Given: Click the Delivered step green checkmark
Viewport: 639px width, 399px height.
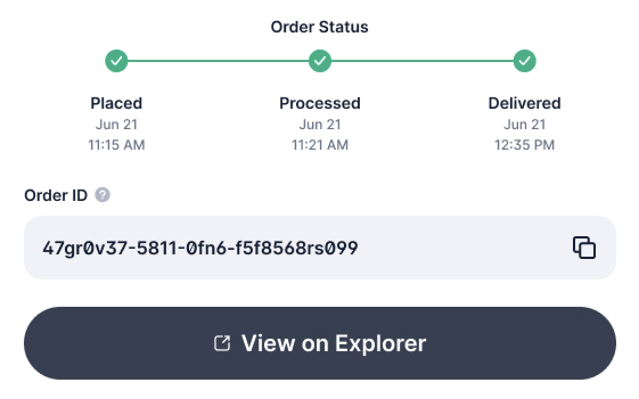Looking at the screenshot, I should point(525,60).
